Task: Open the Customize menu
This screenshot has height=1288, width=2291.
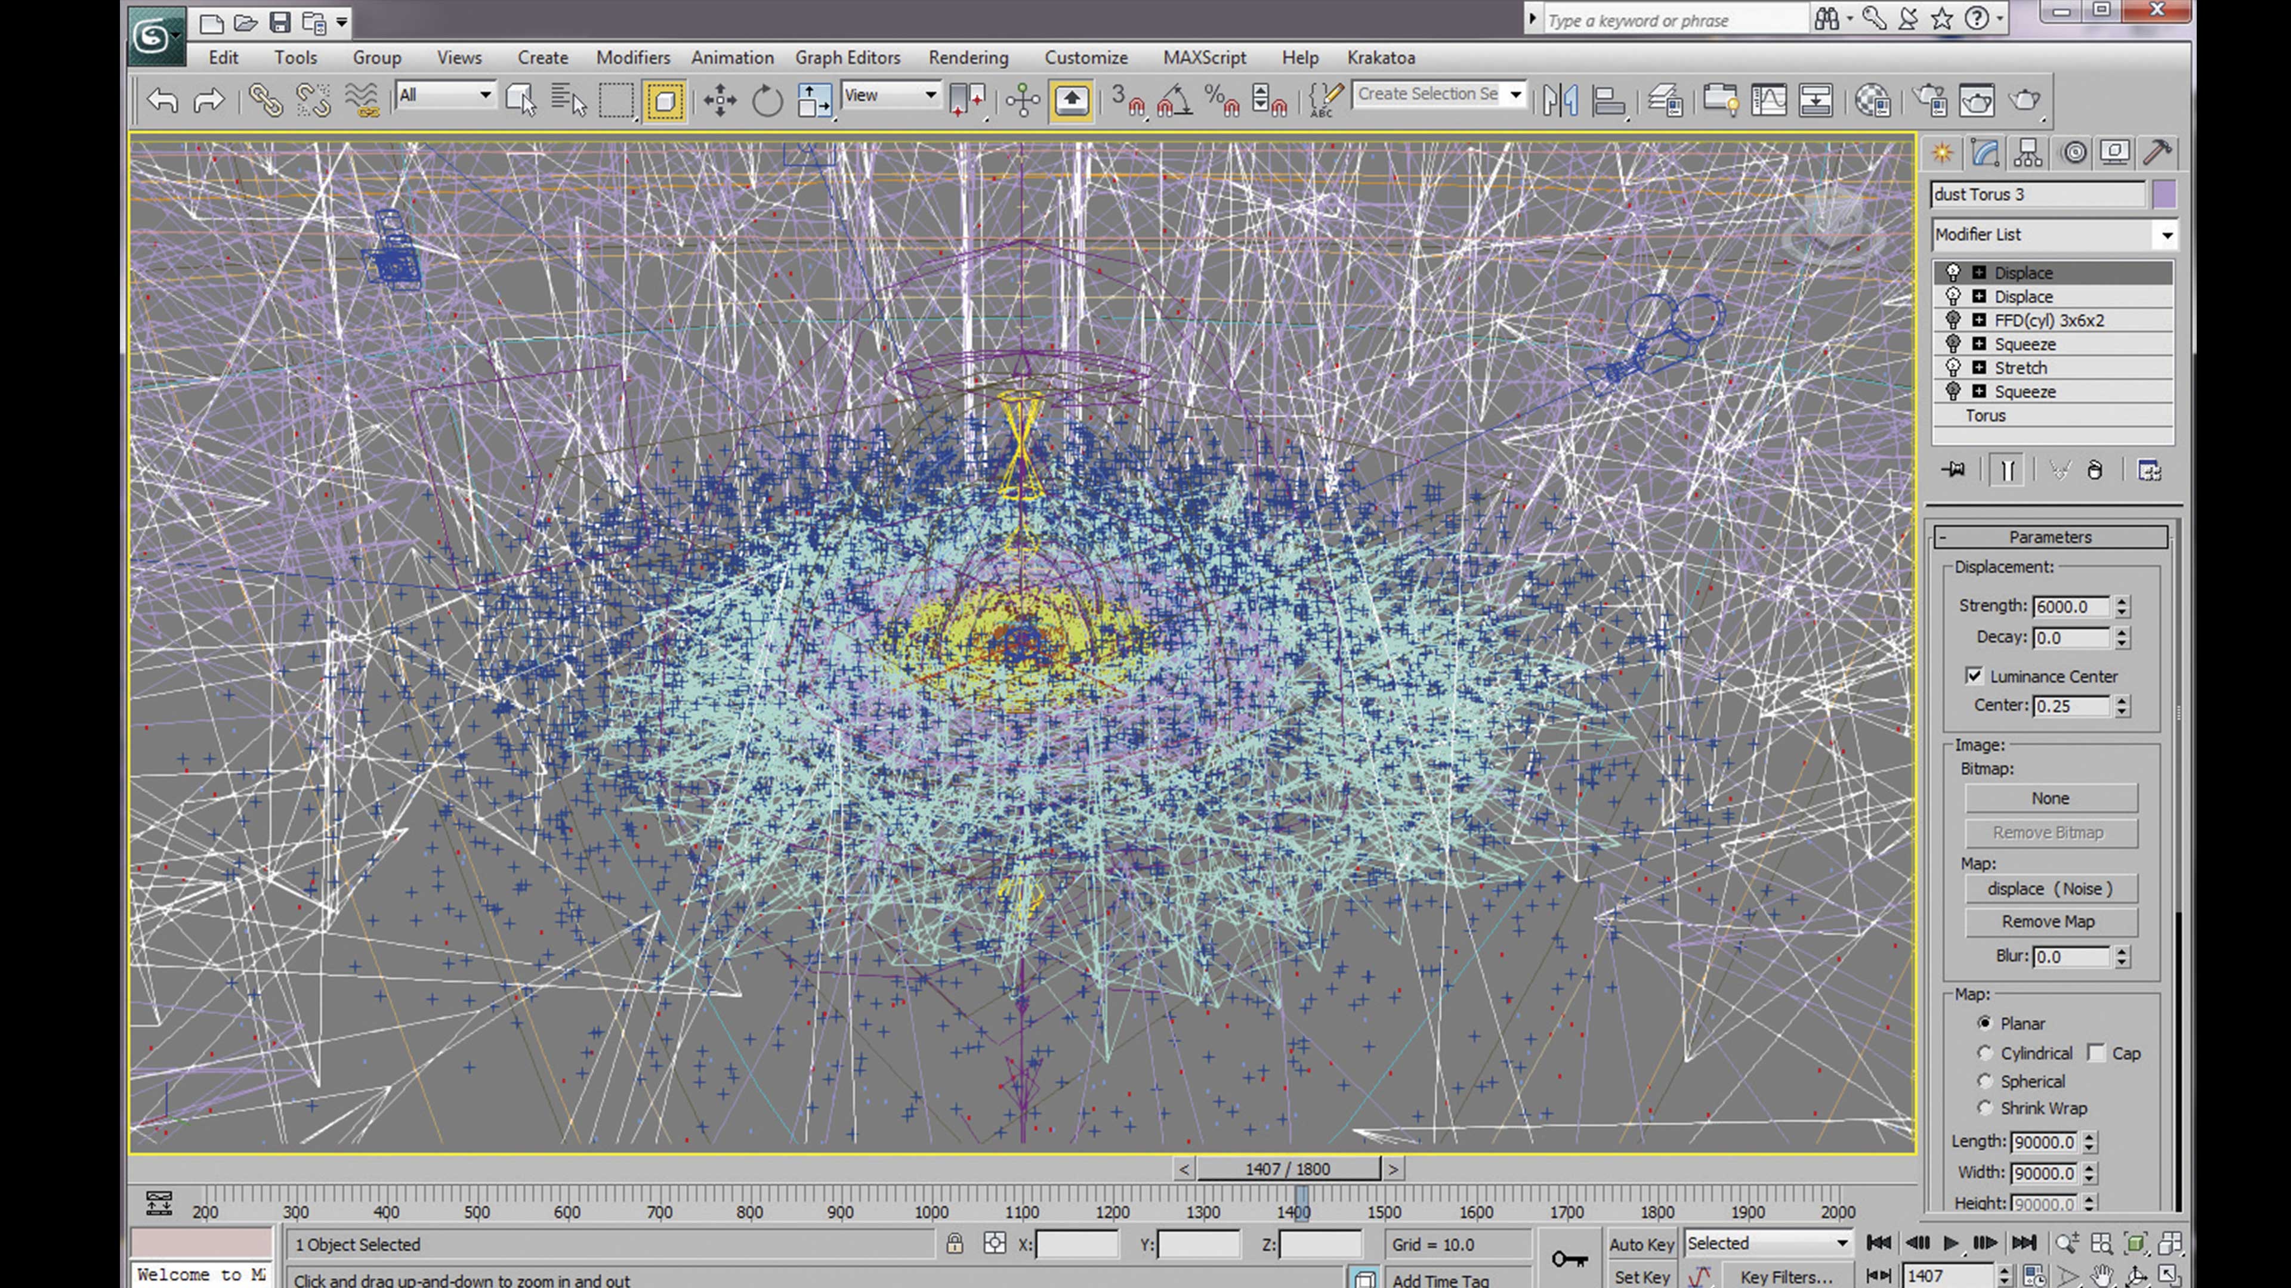Action: (x=1086, y=58)
